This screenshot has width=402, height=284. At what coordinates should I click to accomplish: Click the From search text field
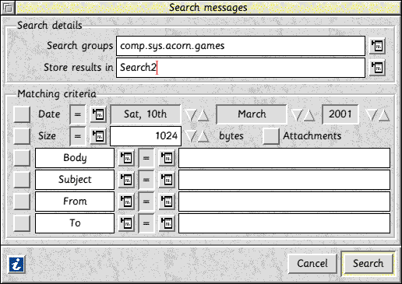coord(284,202)
